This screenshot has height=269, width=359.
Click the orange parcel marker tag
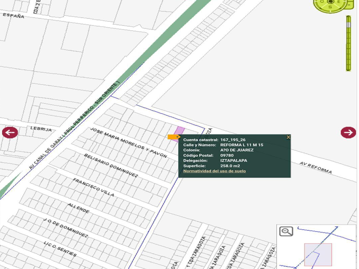click(x=174, y=137)
